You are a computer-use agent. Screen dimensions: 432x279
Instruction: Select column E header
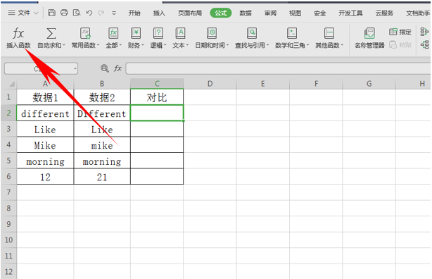tap(263, 84)
